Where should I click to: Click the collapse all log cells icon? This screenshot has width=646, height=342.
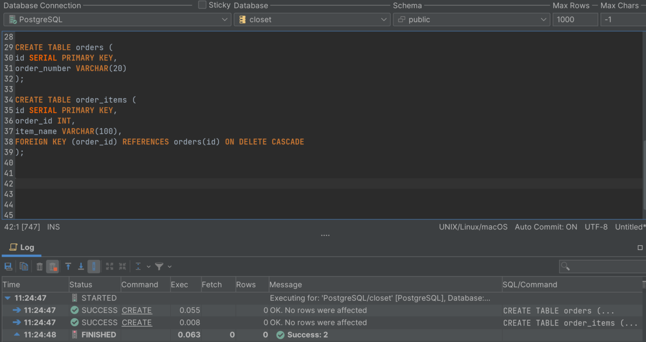click(122, 266)
